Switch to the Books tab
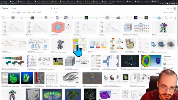The height and width of the screenshot is (100, 178). pyautogui.click(x=34, y=12)
